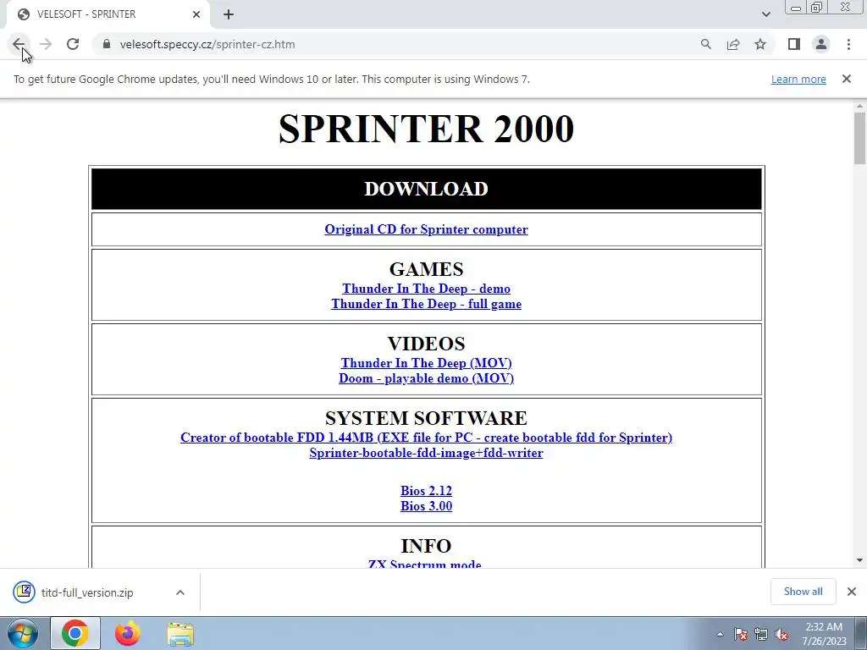Download Thunder In The Deep - demo
This screenshot has width=867, height=650.
427,289
